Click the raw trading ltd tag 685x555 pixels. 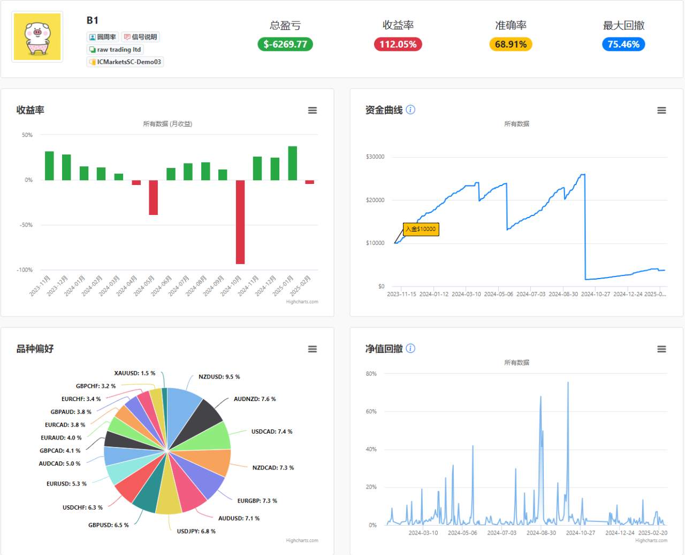115,50
